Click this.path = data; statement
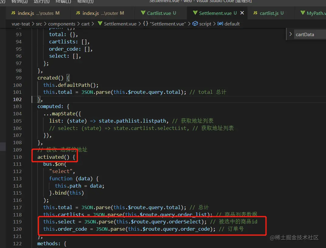 pos(79,186)
